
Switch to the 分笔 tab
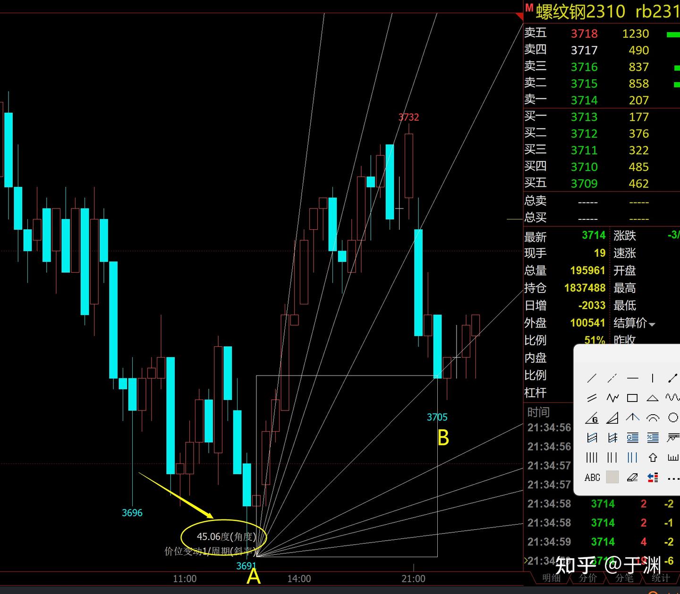pyautogui.click(x=624, y=578)
